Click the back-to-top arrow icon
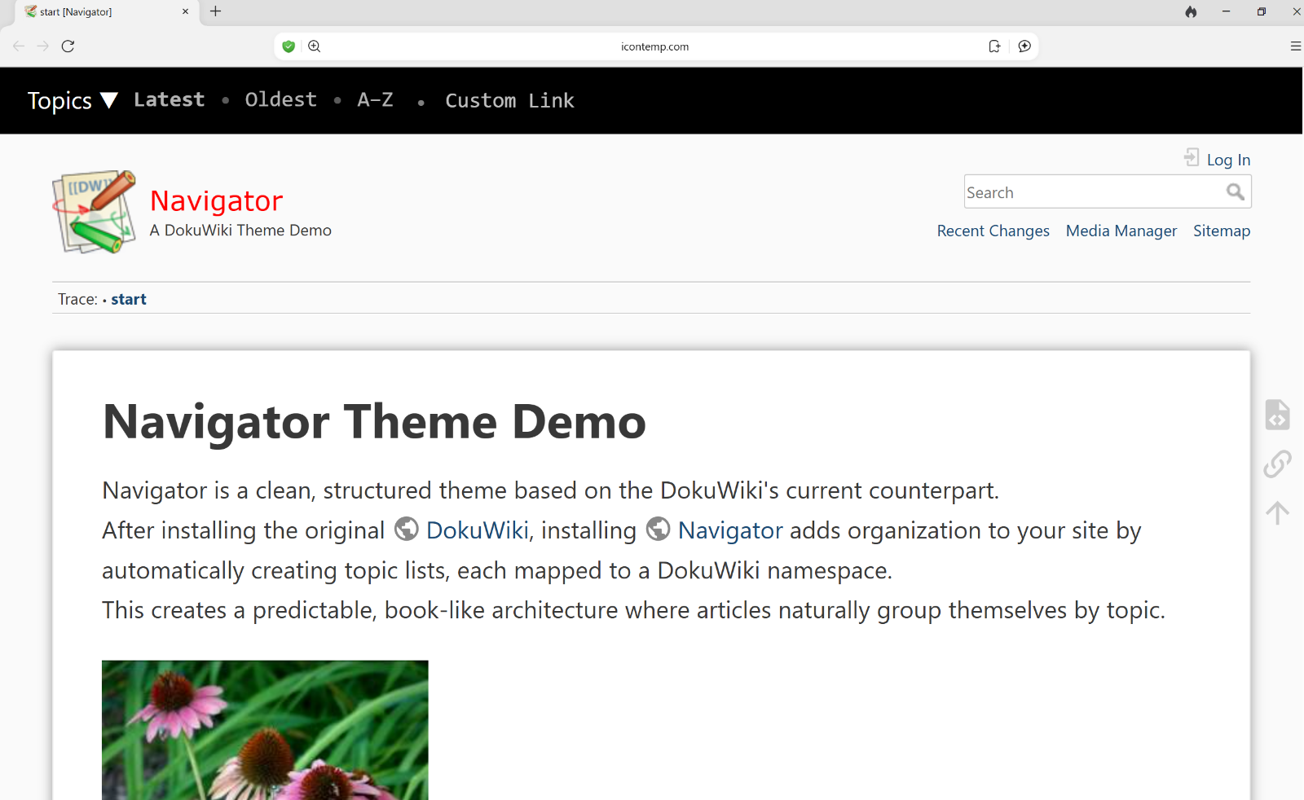 (1276, 512)
